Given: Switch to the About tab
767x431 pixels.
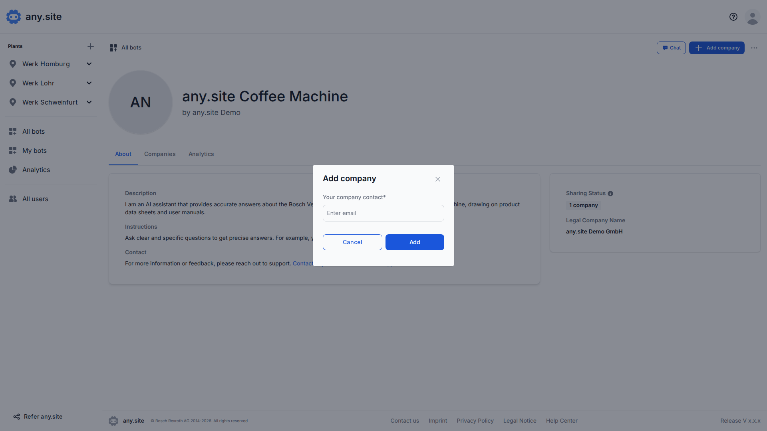Looking at the screenshot, I should coord(123,154).
